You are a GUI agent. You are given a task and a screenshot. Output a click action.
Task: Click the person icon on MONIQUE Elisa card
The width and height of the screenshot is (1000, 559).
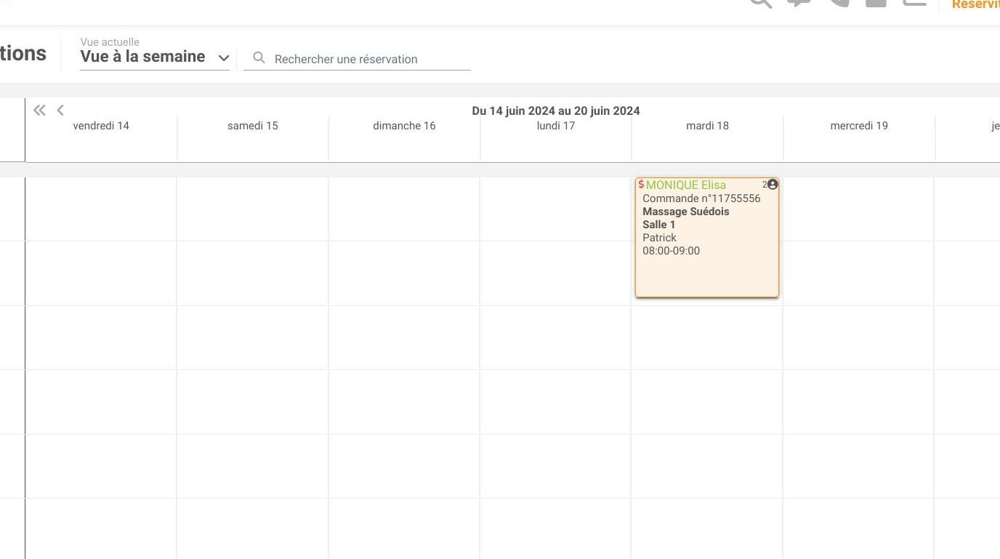pos(773,185)
